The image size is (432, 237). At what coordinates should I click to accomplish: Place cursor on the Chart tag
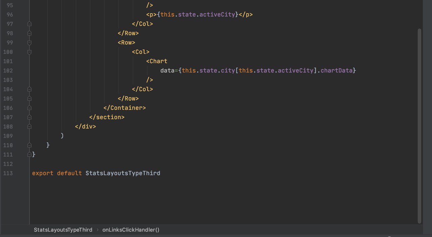[157, 61]
